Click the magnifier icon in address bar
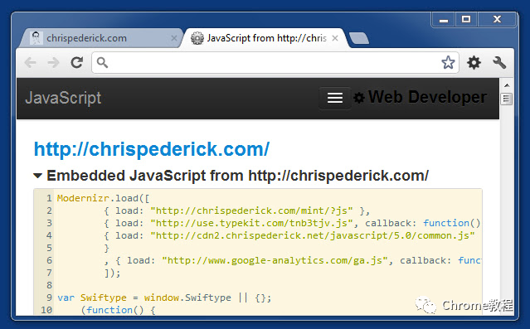Viewport: 530px width, 329px height. click(102, 62)
